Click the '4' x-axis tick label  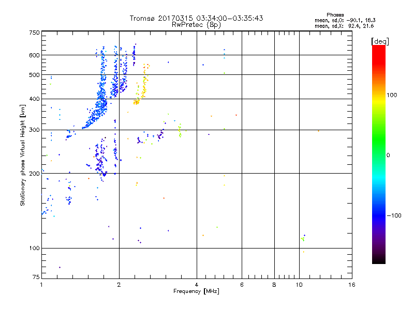click(x=197, y=285)
